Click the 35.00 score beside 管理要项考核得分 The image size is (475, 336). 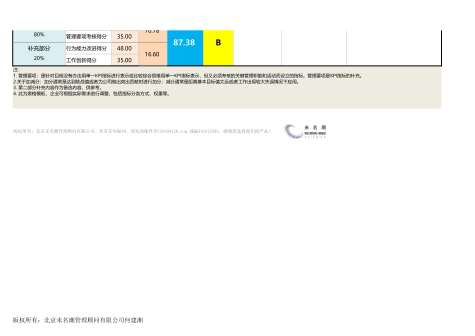(x=125, y=35)
